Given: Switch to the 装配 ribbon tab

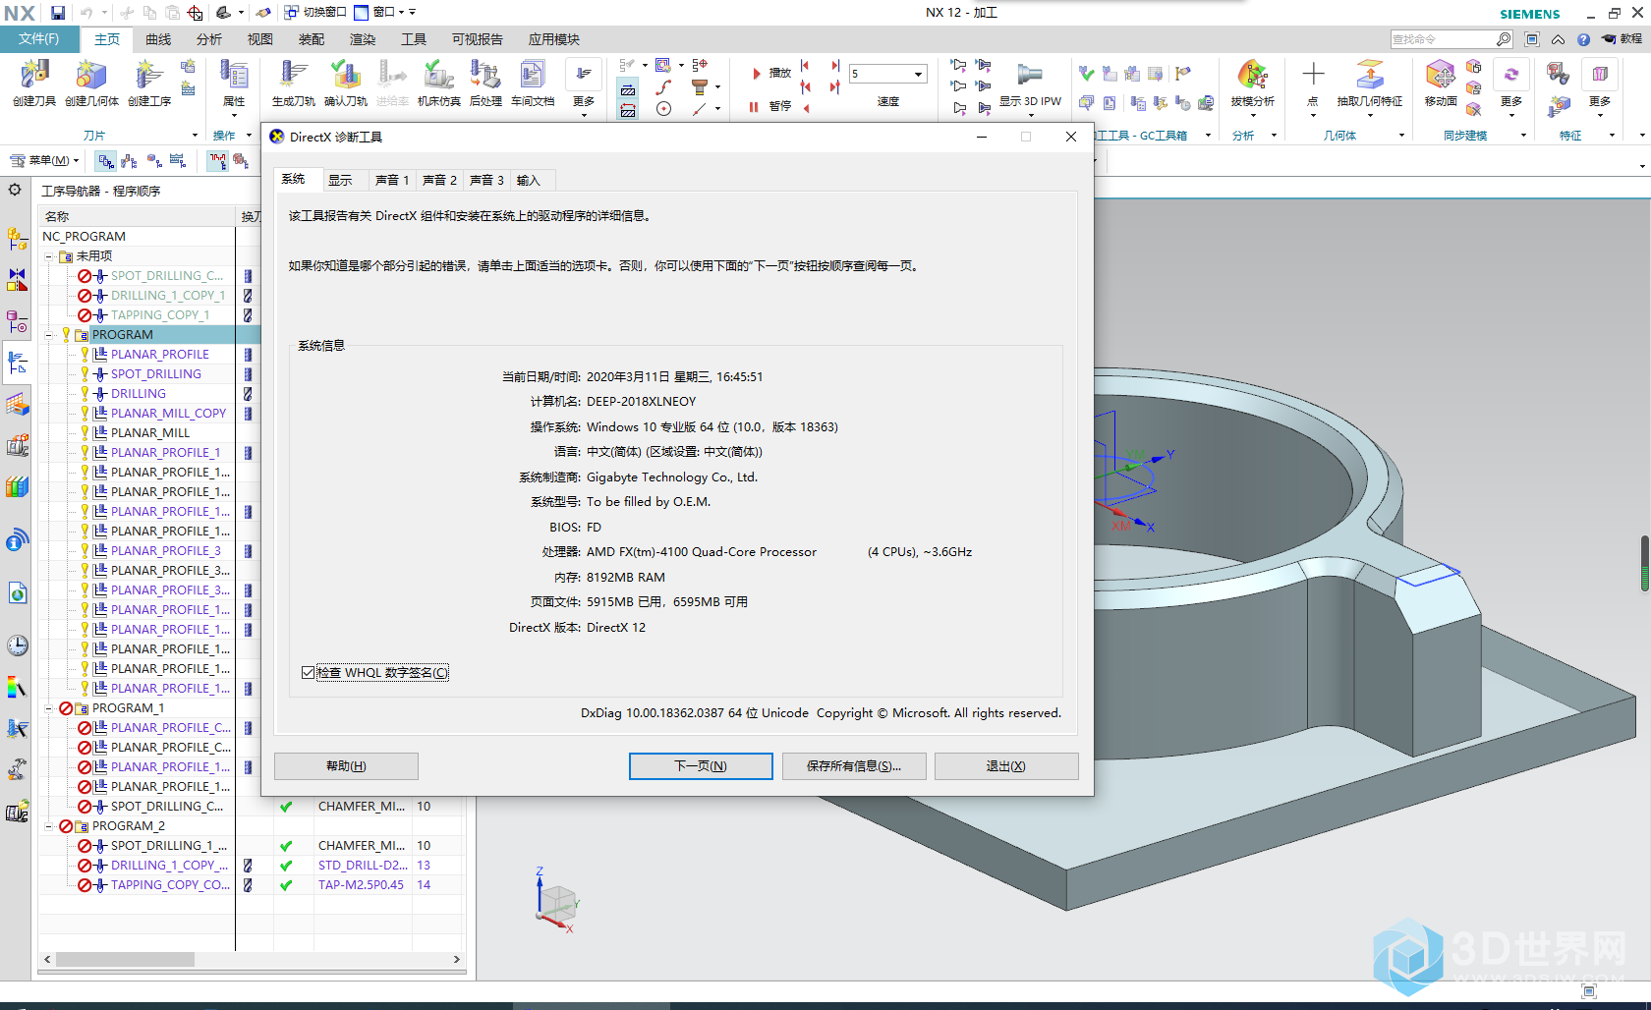Looking at the screenshot, I should point(312,39).
